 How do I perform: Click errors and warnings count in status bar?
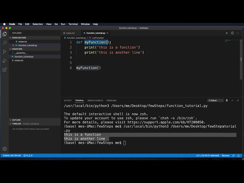(x=28, y=156)
